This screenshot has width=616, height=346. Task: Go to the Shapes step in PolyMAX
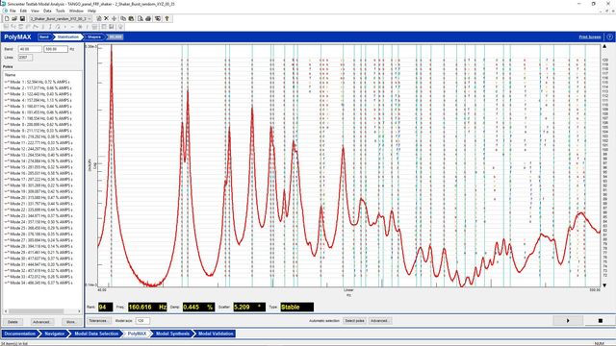click(x=94, y=37)
